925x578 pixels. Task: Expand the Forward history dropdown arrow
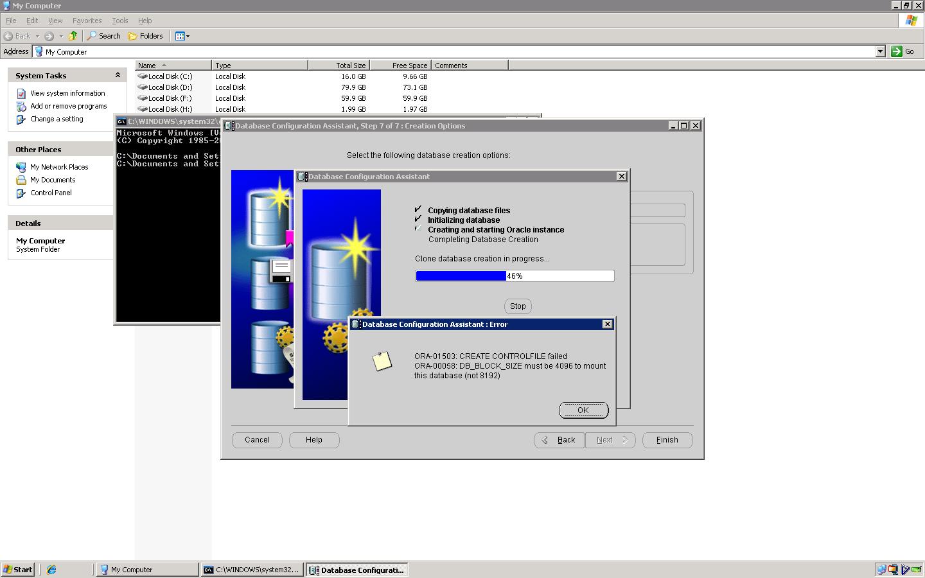[x=61, y=36]
